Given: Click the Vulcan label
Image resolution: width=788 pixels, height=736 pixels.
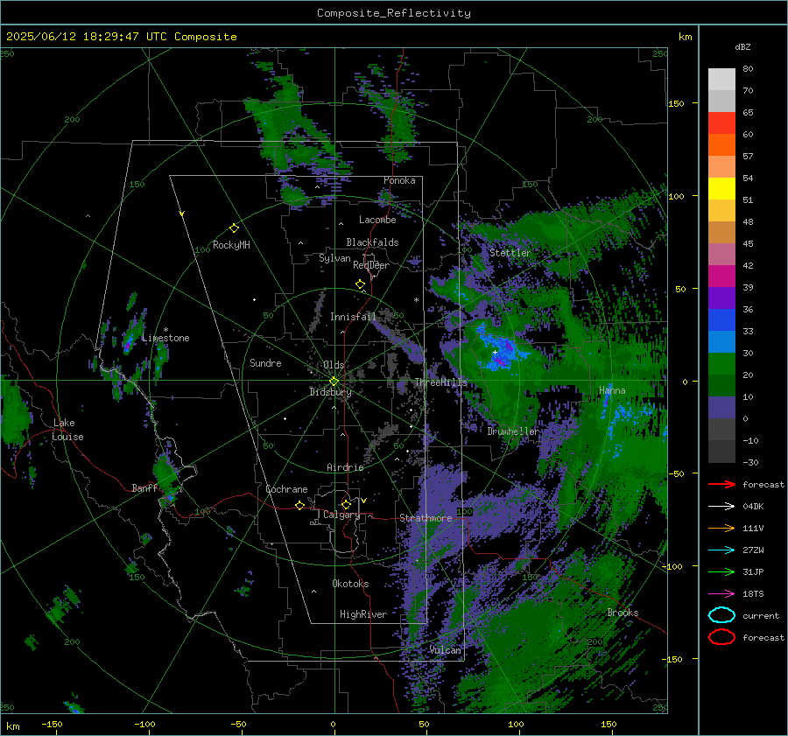Looking at the screenshot, I should [x=446, y=650].
